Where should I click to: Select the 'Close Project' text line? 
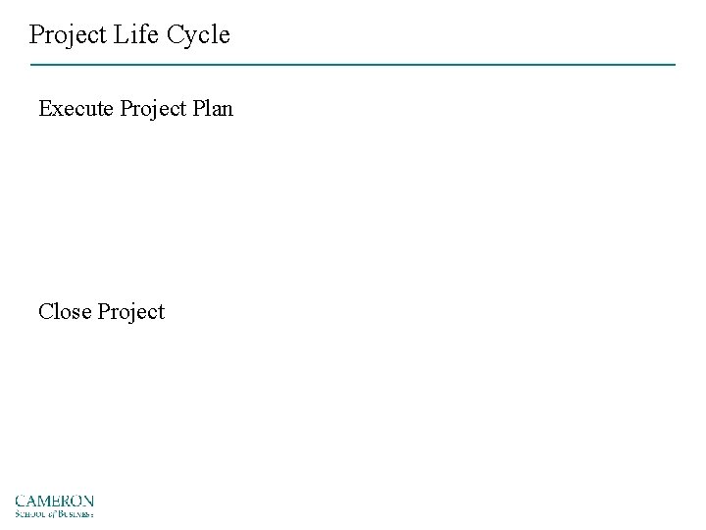pyautogui.click(x=102, y=312)
